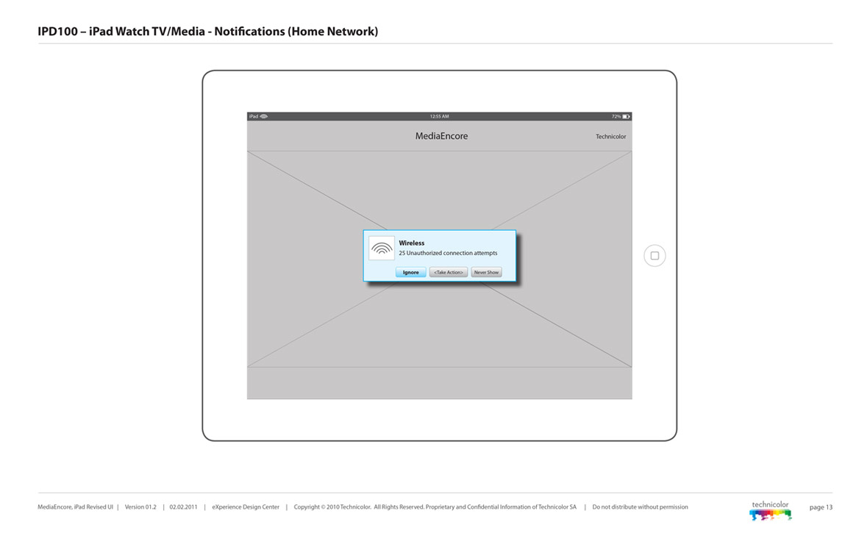Click the Technicolor label in the app header
859x544 pixels.
point(611,137)
